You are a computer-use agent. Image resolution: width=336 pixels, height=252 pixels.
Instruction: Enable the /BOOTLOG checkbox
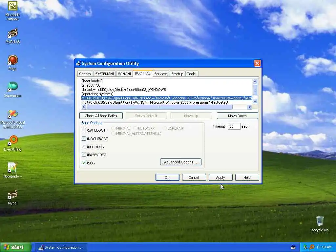click(x=84, y=147)
